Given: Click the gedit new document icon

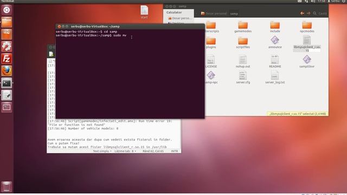Looking at the screenshot, I should click(x=51, y=54).
